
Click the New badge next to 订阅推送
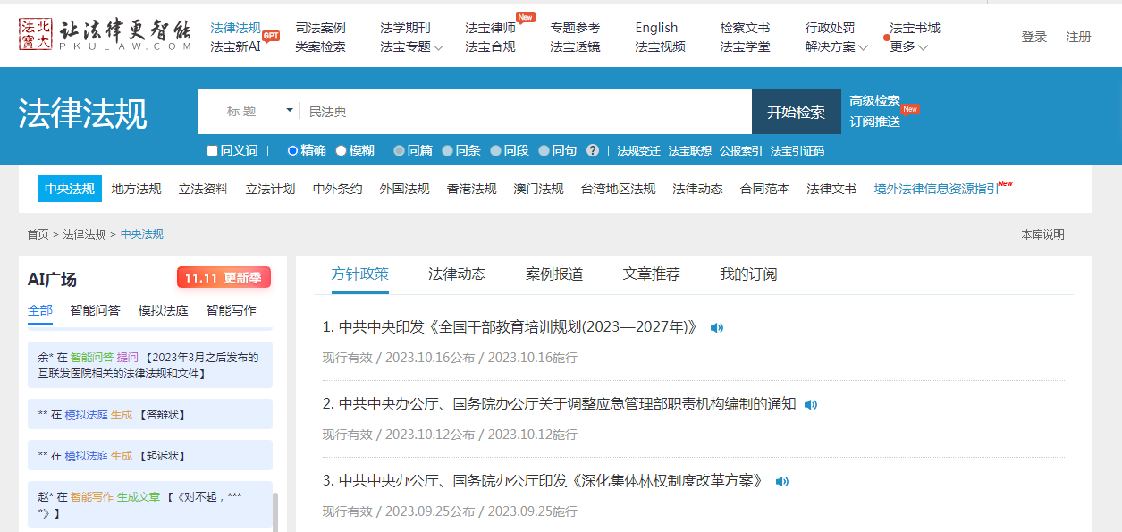click(x=911, y=109)
